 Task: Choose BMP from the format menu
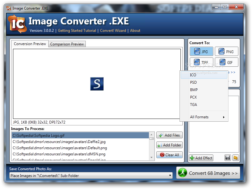pos(204,90)
